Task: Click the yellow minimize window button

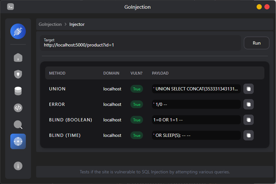Action: 259,7
